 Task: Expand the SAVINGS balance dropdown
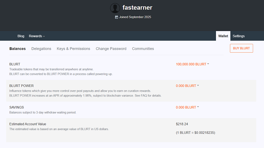pyautogui.click(x=187, y=107)
